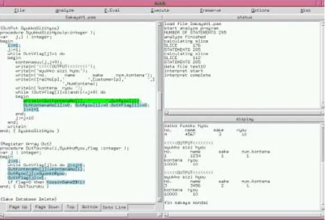The image size is (327, 220).
Task: Click the 'interpret start' status line
Action: [184, 71]
